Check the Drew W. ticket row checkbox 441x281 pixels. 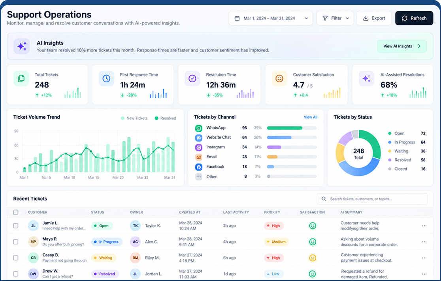(x=16, y=274)
